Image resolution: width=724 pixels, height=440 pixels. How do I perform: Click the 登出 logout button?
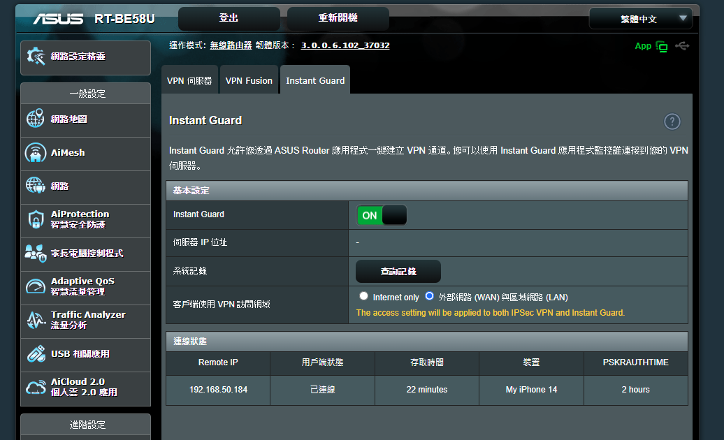(229, 18)
